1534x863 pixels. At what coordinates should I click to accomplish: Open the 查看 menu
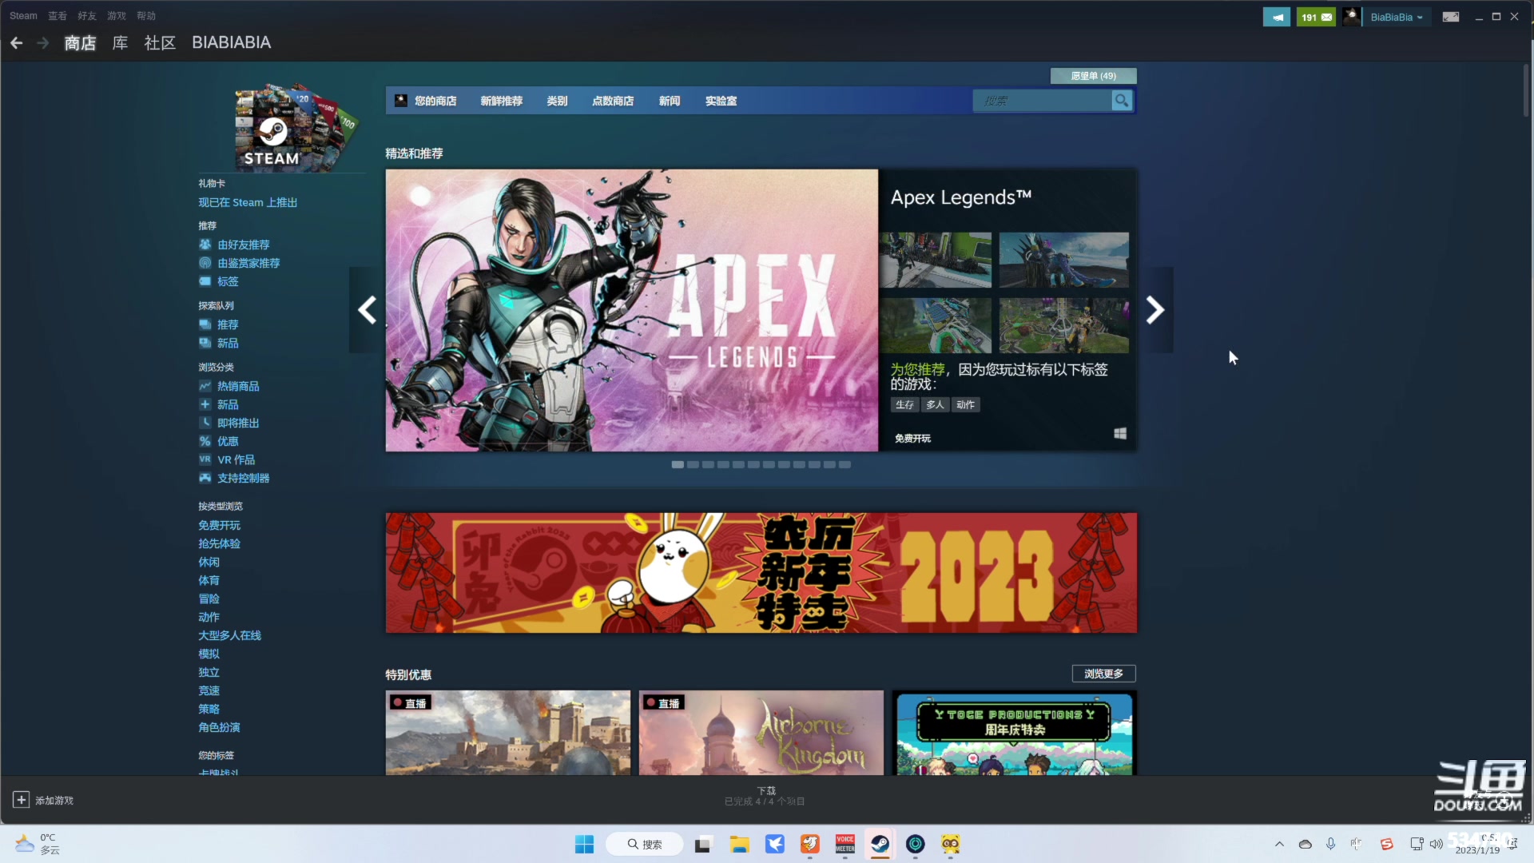[x=58, y=16]
